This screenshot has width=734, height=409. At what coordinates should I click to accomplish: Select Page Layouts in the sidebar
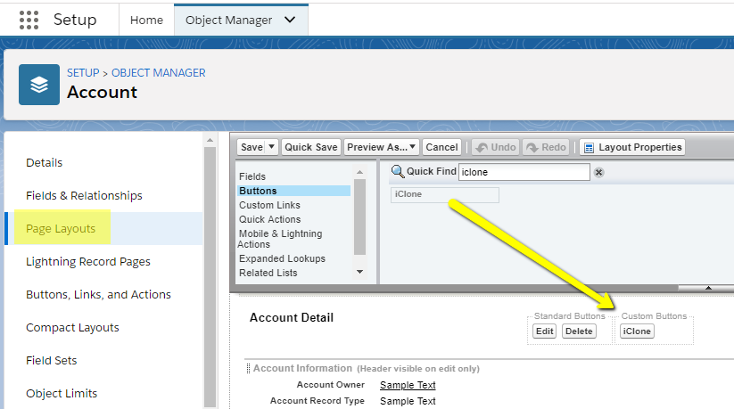pos(61,228)
